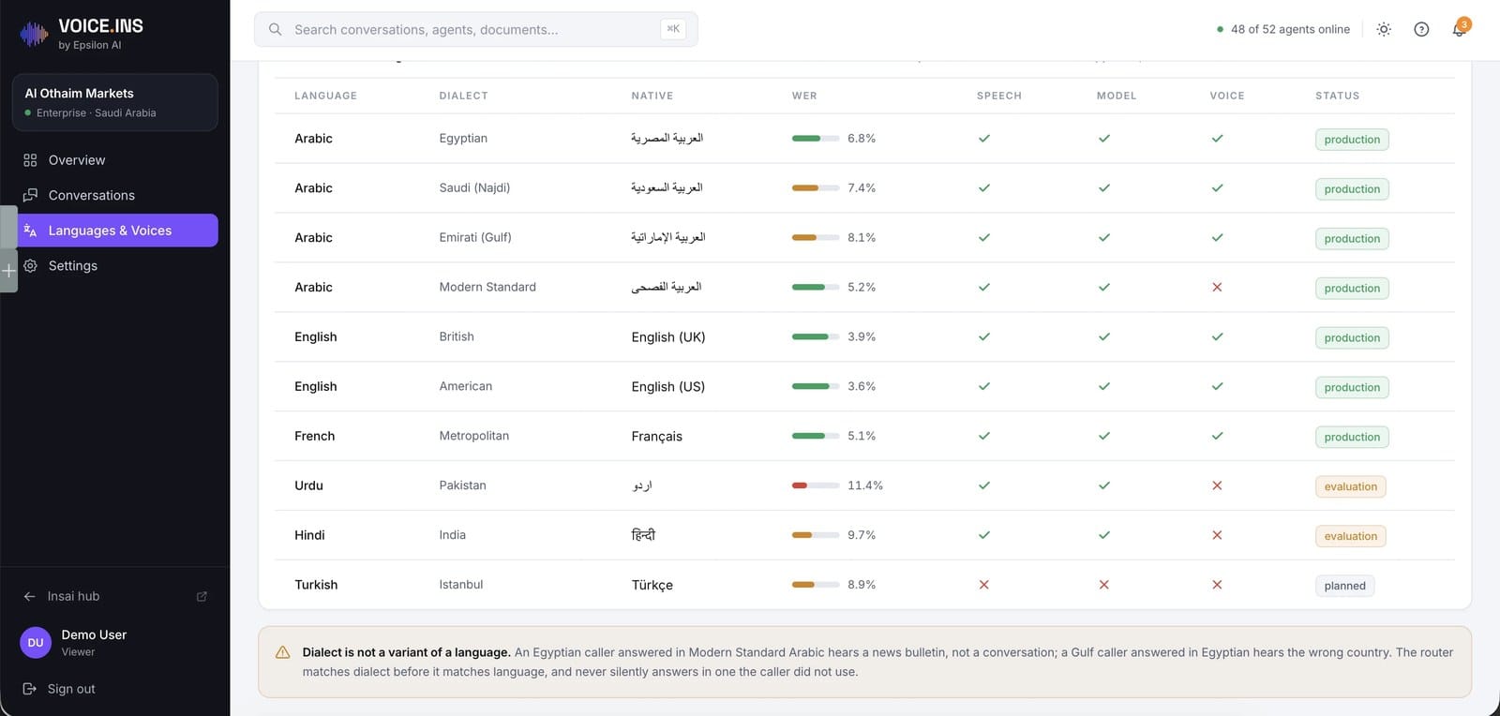This screenshot has height=716, width=1500.
Task: Click the sidebar expand plus handle
Action: [x=8, y=271]
